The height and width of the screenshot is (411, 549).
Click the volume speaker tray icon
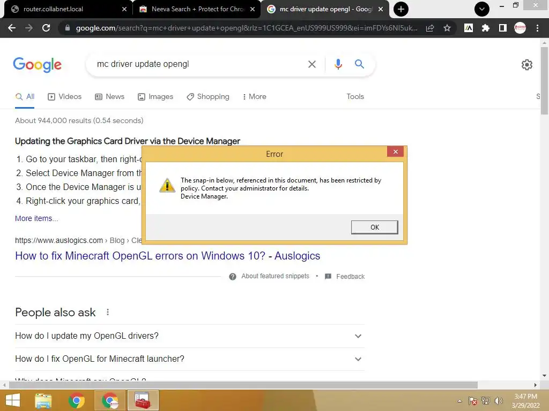[x=498, y=401]
